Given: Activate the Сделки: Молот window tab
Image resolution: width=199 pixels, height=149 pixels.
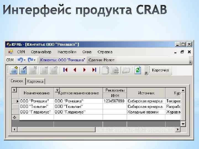Looking at the screenshot, I should click(101, 60).
